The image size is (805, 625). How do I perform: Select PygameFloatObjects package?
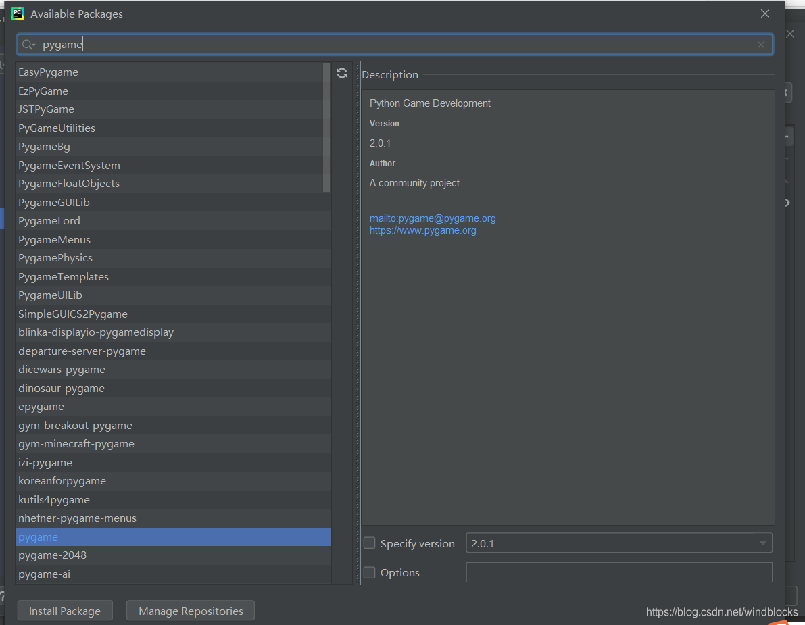pos(173,184)
